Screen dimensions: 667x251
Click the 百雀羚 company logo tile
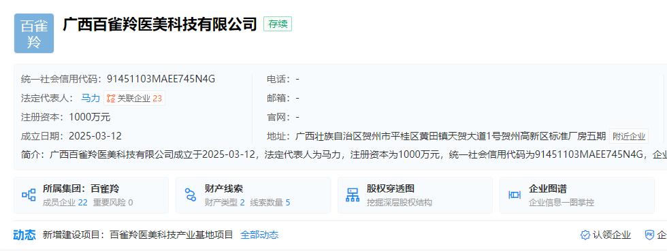point(34,33)
